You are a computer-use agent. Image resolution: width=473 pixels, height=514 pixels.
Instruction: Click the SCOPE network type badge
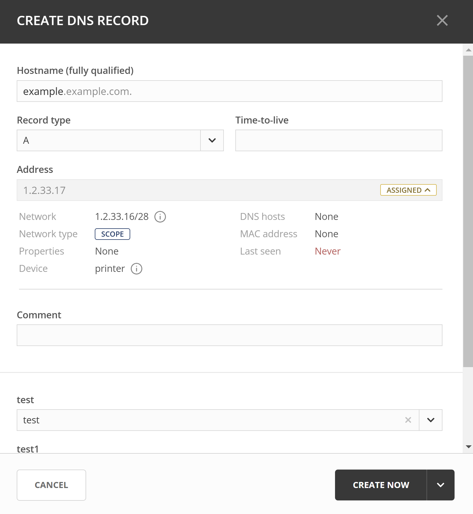(112, 234)
